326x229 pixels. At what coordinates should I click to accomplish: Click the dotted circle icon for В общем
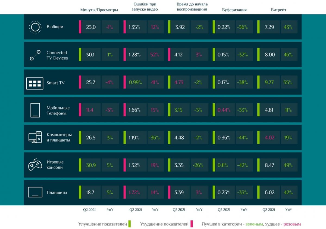pos(35,27)
